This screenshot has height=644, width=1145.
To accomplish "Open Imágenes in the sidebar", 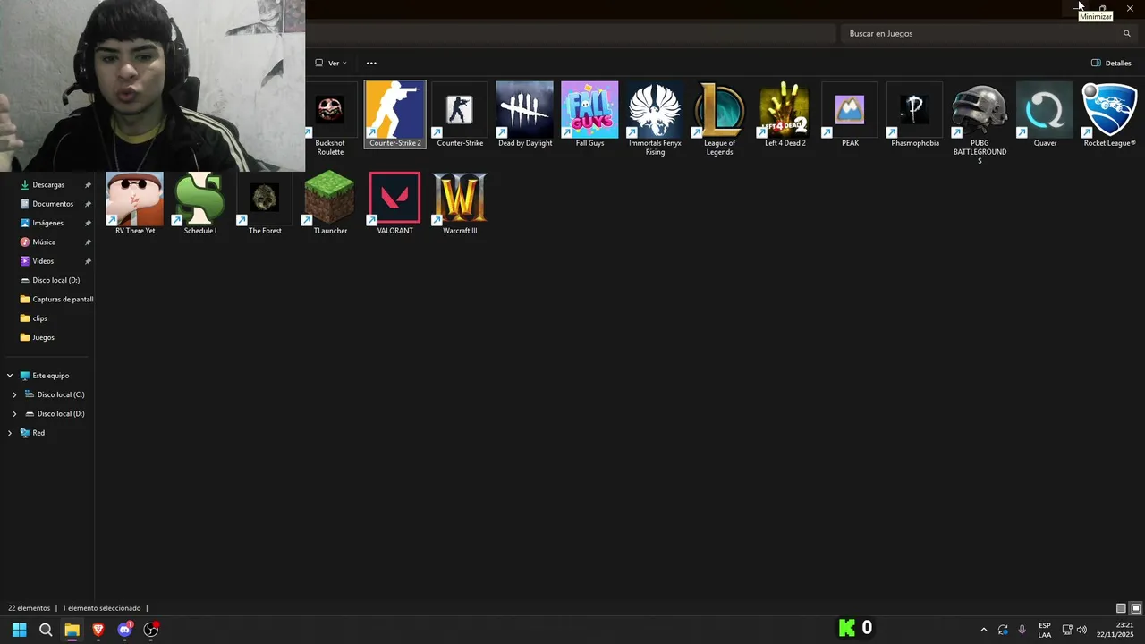I will [48, 223].
